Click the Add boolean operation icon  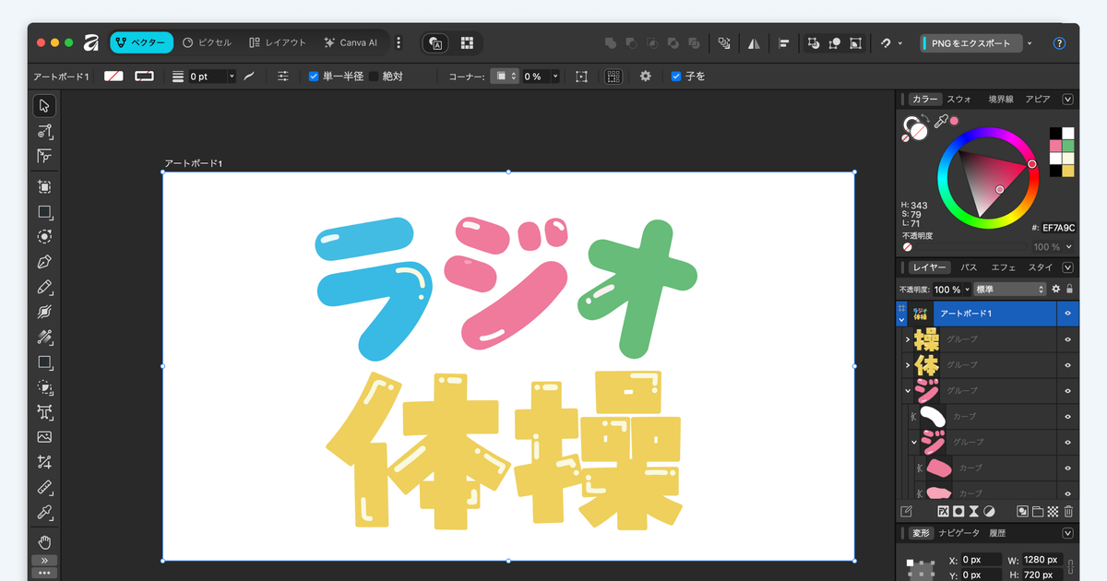(610, 43)
